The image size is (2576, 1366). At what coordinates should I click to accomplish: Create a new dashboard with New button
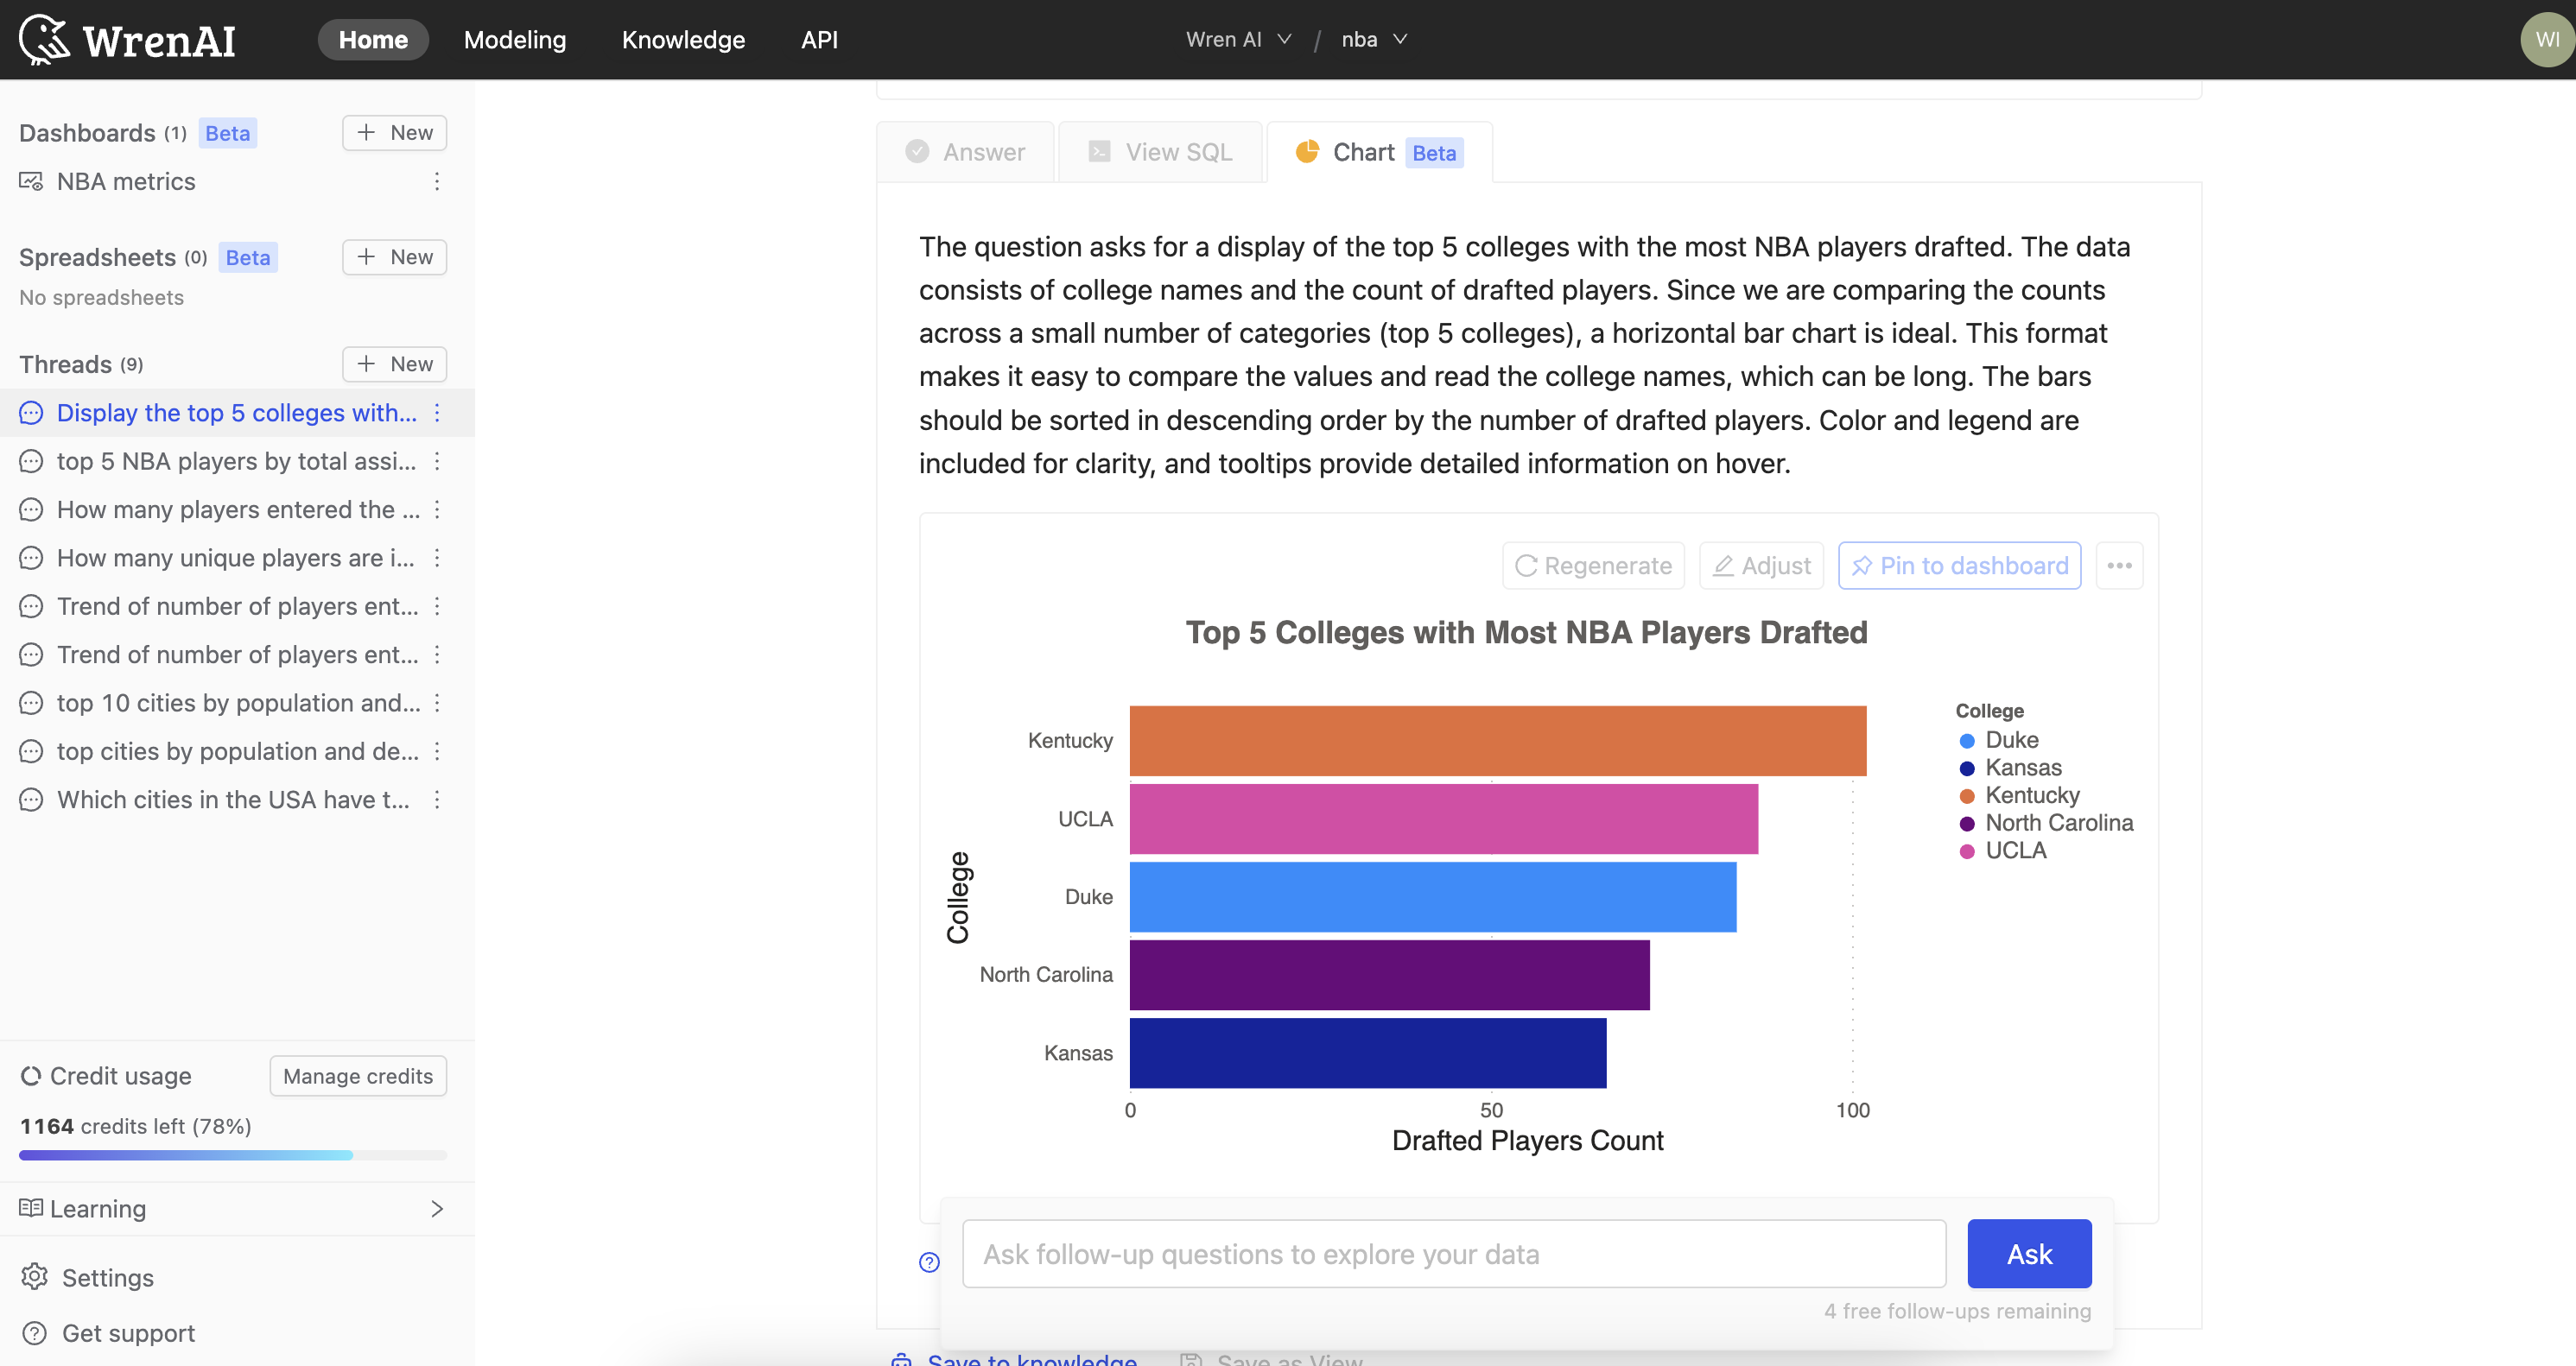click(x=394, y=133)
